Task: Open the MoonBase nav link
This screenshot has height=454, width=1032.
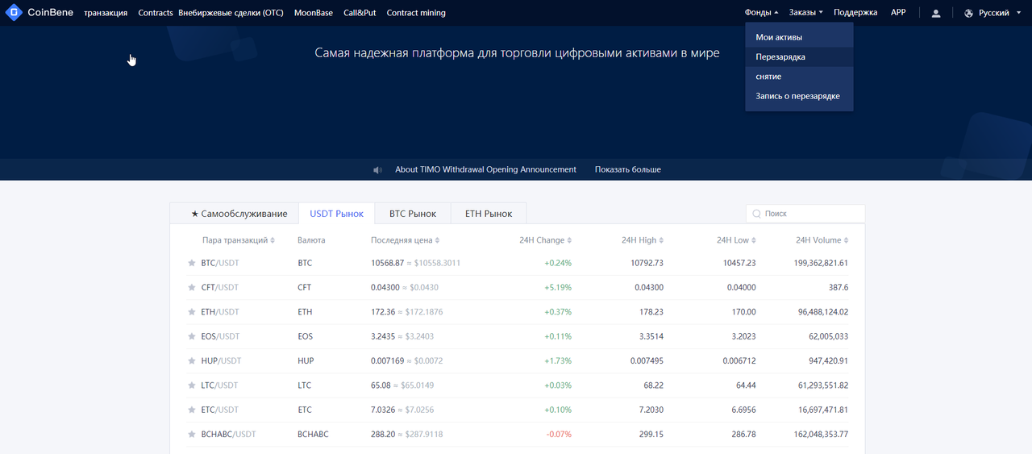Action: 314,13
